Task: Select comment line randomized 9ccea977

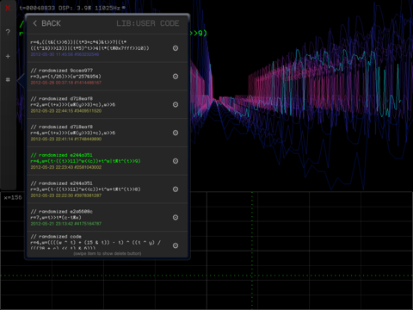Action: 62,71
